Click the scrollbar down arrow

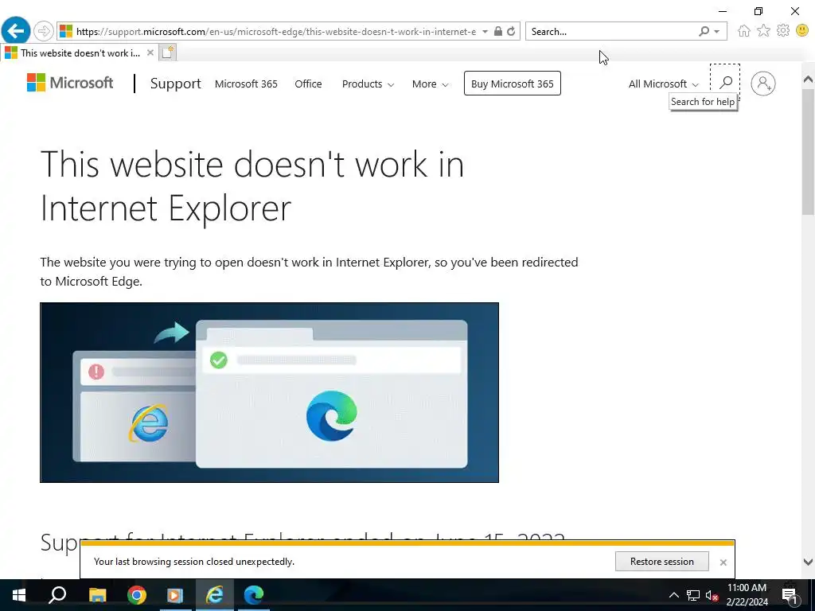[808, 562]
